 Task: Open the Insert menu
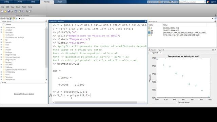click(18, 7)
